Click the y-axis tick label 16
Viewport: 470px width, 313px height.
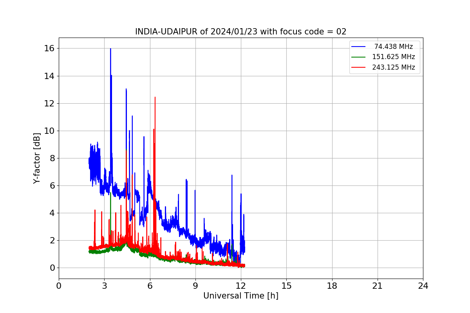click(x=50, y=49)
